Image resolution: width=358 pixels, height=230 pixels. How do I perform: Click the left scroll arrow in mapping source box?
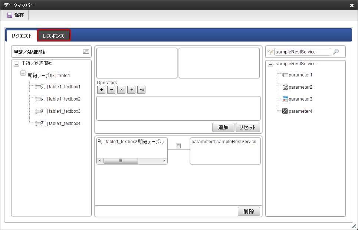pyautogui.click(x=100, y=161)
